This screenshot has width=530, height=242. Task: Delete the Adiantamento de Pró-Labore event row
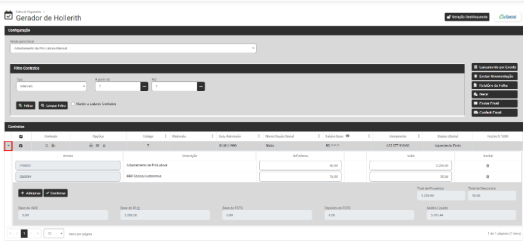click(488, 166)
